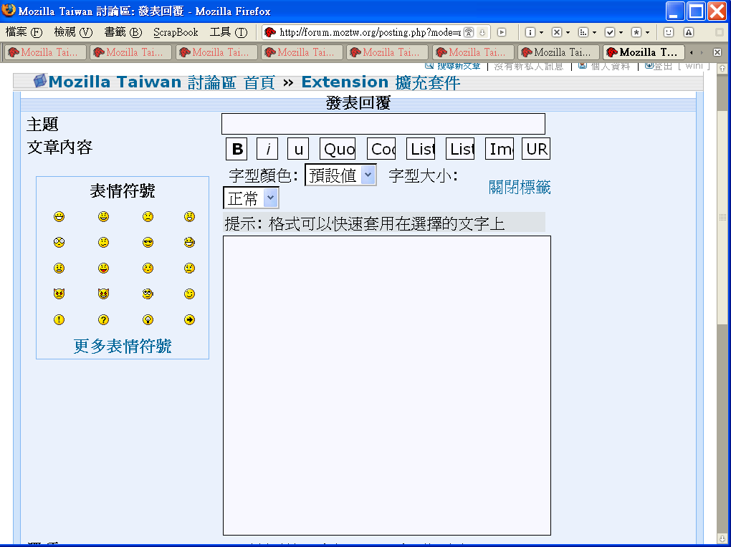The width and height of the screenshot is (731, 547).
Task: Click the letter A toolbar icon
Action: pyautogui.click(x=689, y=32)
